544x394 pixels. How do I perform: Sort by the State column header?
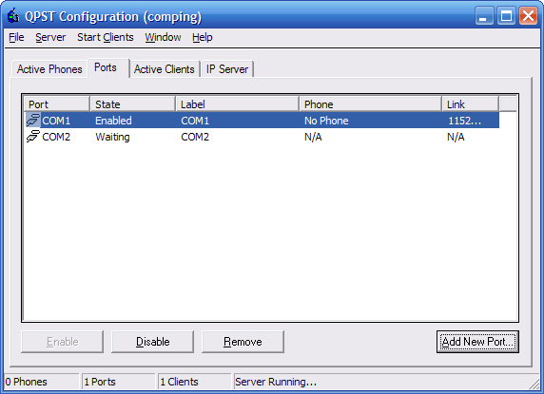(133, 103)
